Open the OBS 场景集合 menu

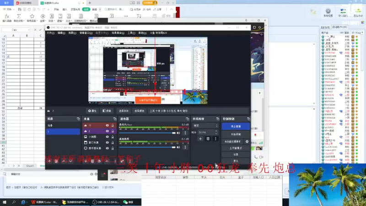pyautogui.click(x=118, y=33)
